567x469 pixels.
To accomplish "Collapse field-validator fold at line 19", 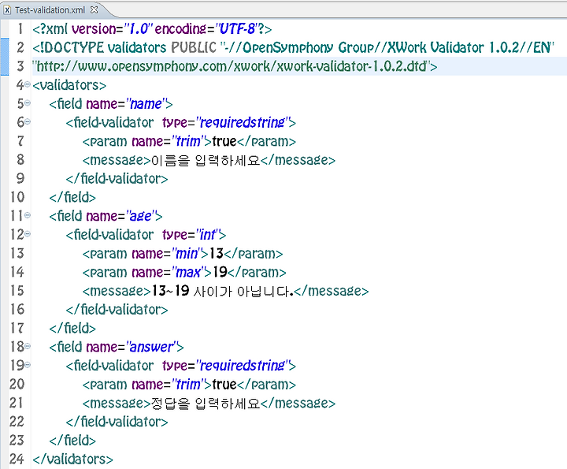I will click(28, 365).
